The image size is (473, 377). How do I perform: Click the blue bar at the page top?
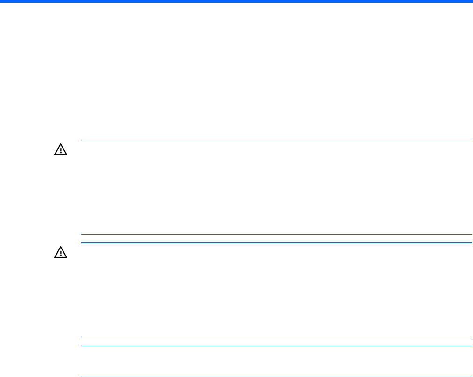236,1
